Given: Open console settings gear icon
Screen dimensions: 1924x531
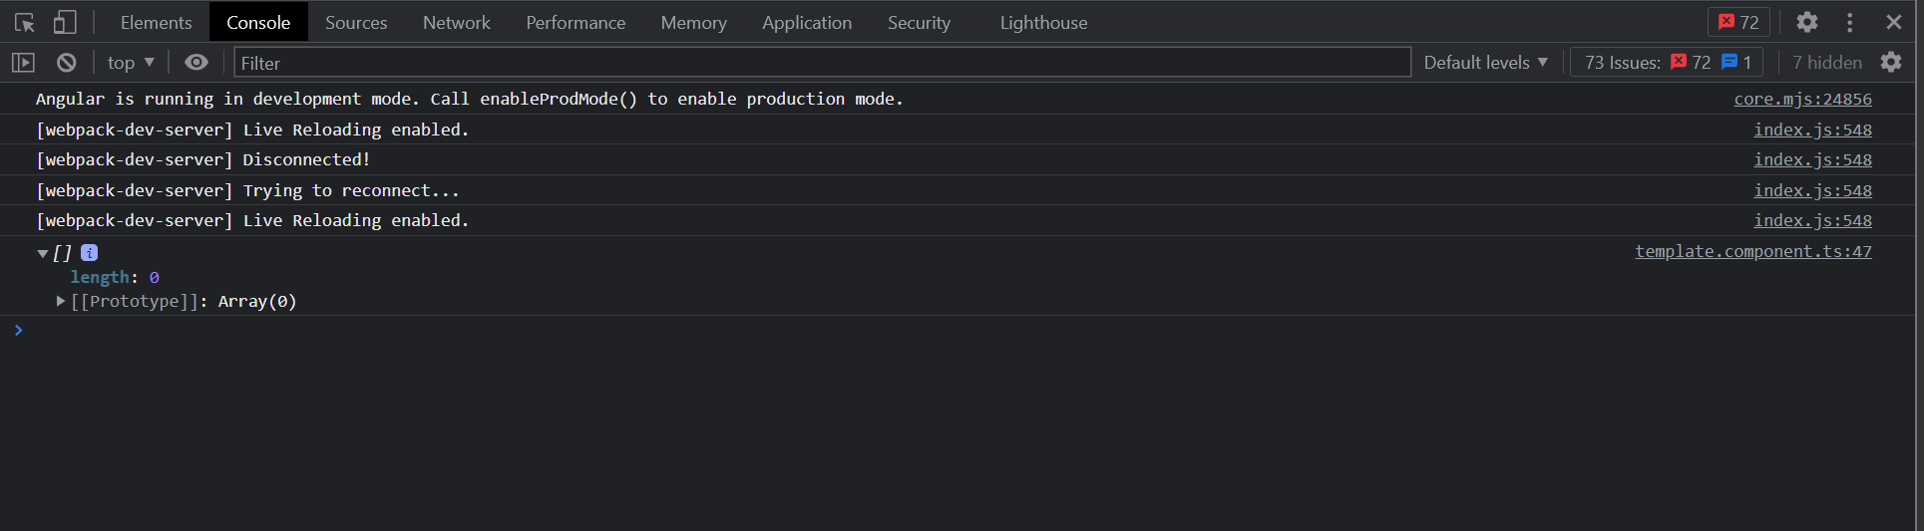Looking at the screenshot, I should coord(1891,63).
